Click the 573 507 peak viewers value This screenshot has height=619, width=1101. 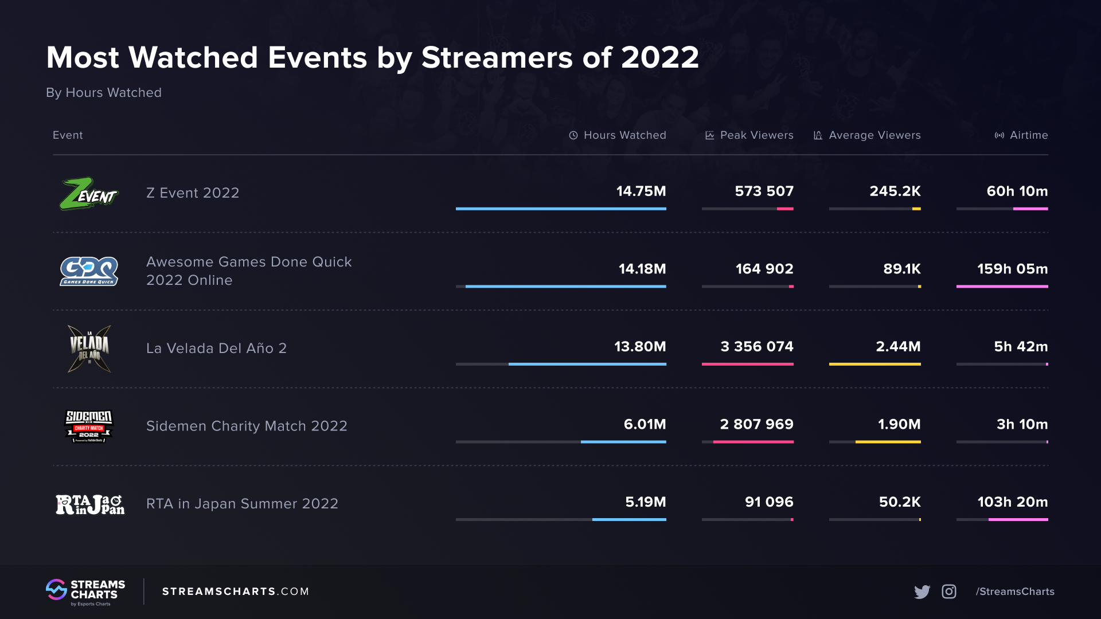(x=764, y=191)
